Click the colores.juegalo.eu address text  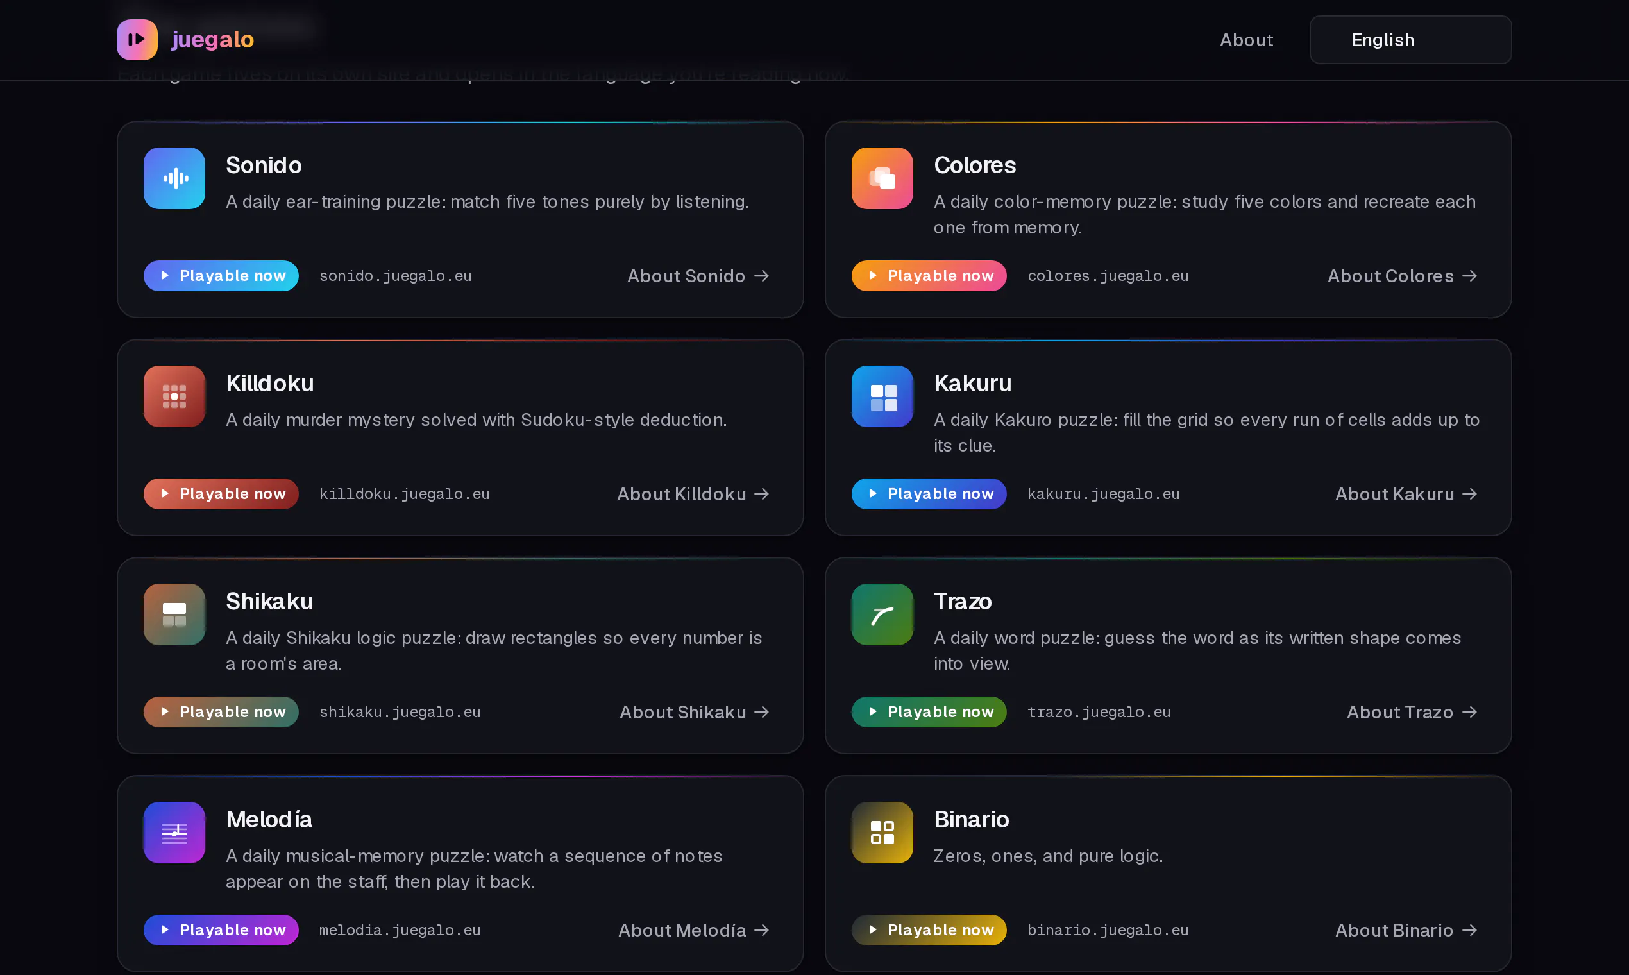pyautogui.click(x=1108, y=276)
